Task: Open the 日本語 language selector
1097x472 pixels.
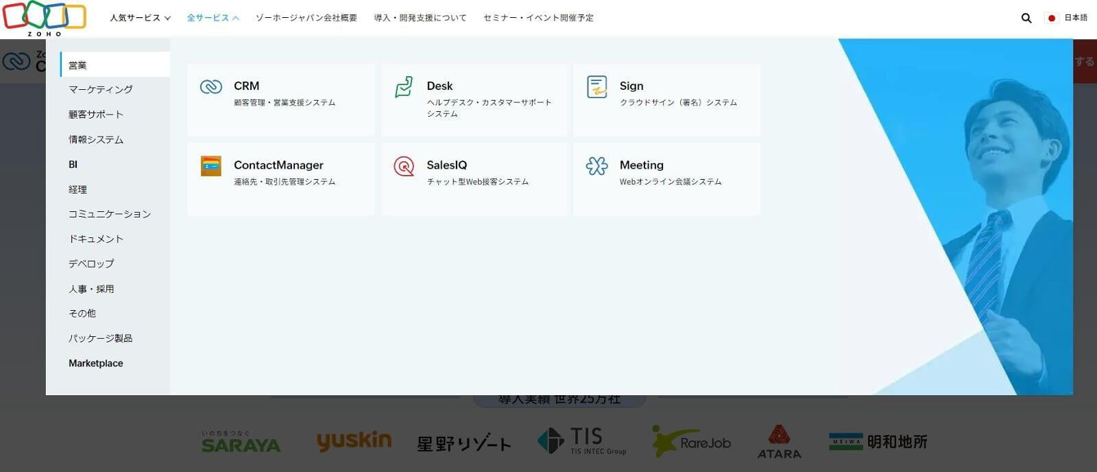Action: pos(1076,18)
